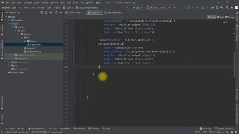239x134 pixels.
Task: Expand the res folder
Action: click(9, 66)
